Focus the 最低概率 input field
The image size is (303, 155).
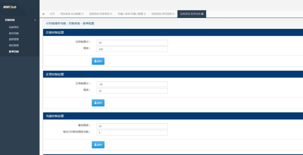(132, 126)
